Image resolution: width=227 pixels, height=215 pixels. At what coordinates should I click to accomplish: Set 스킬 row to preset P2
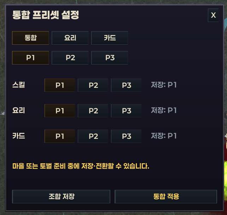93,85
